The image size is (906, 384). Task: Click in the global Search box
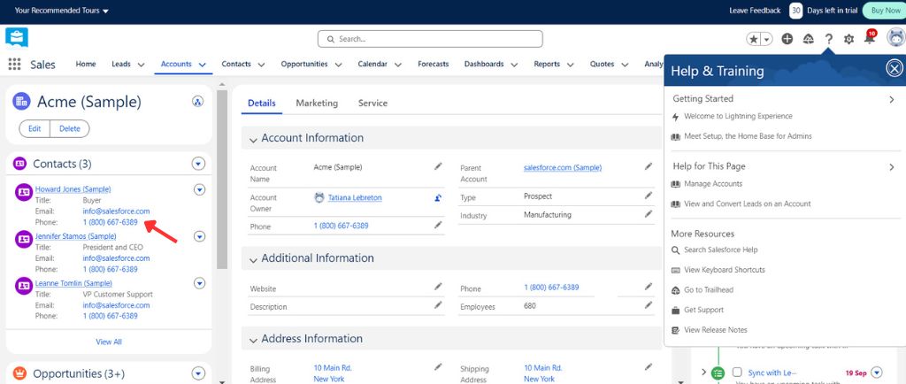click(430, 39)
